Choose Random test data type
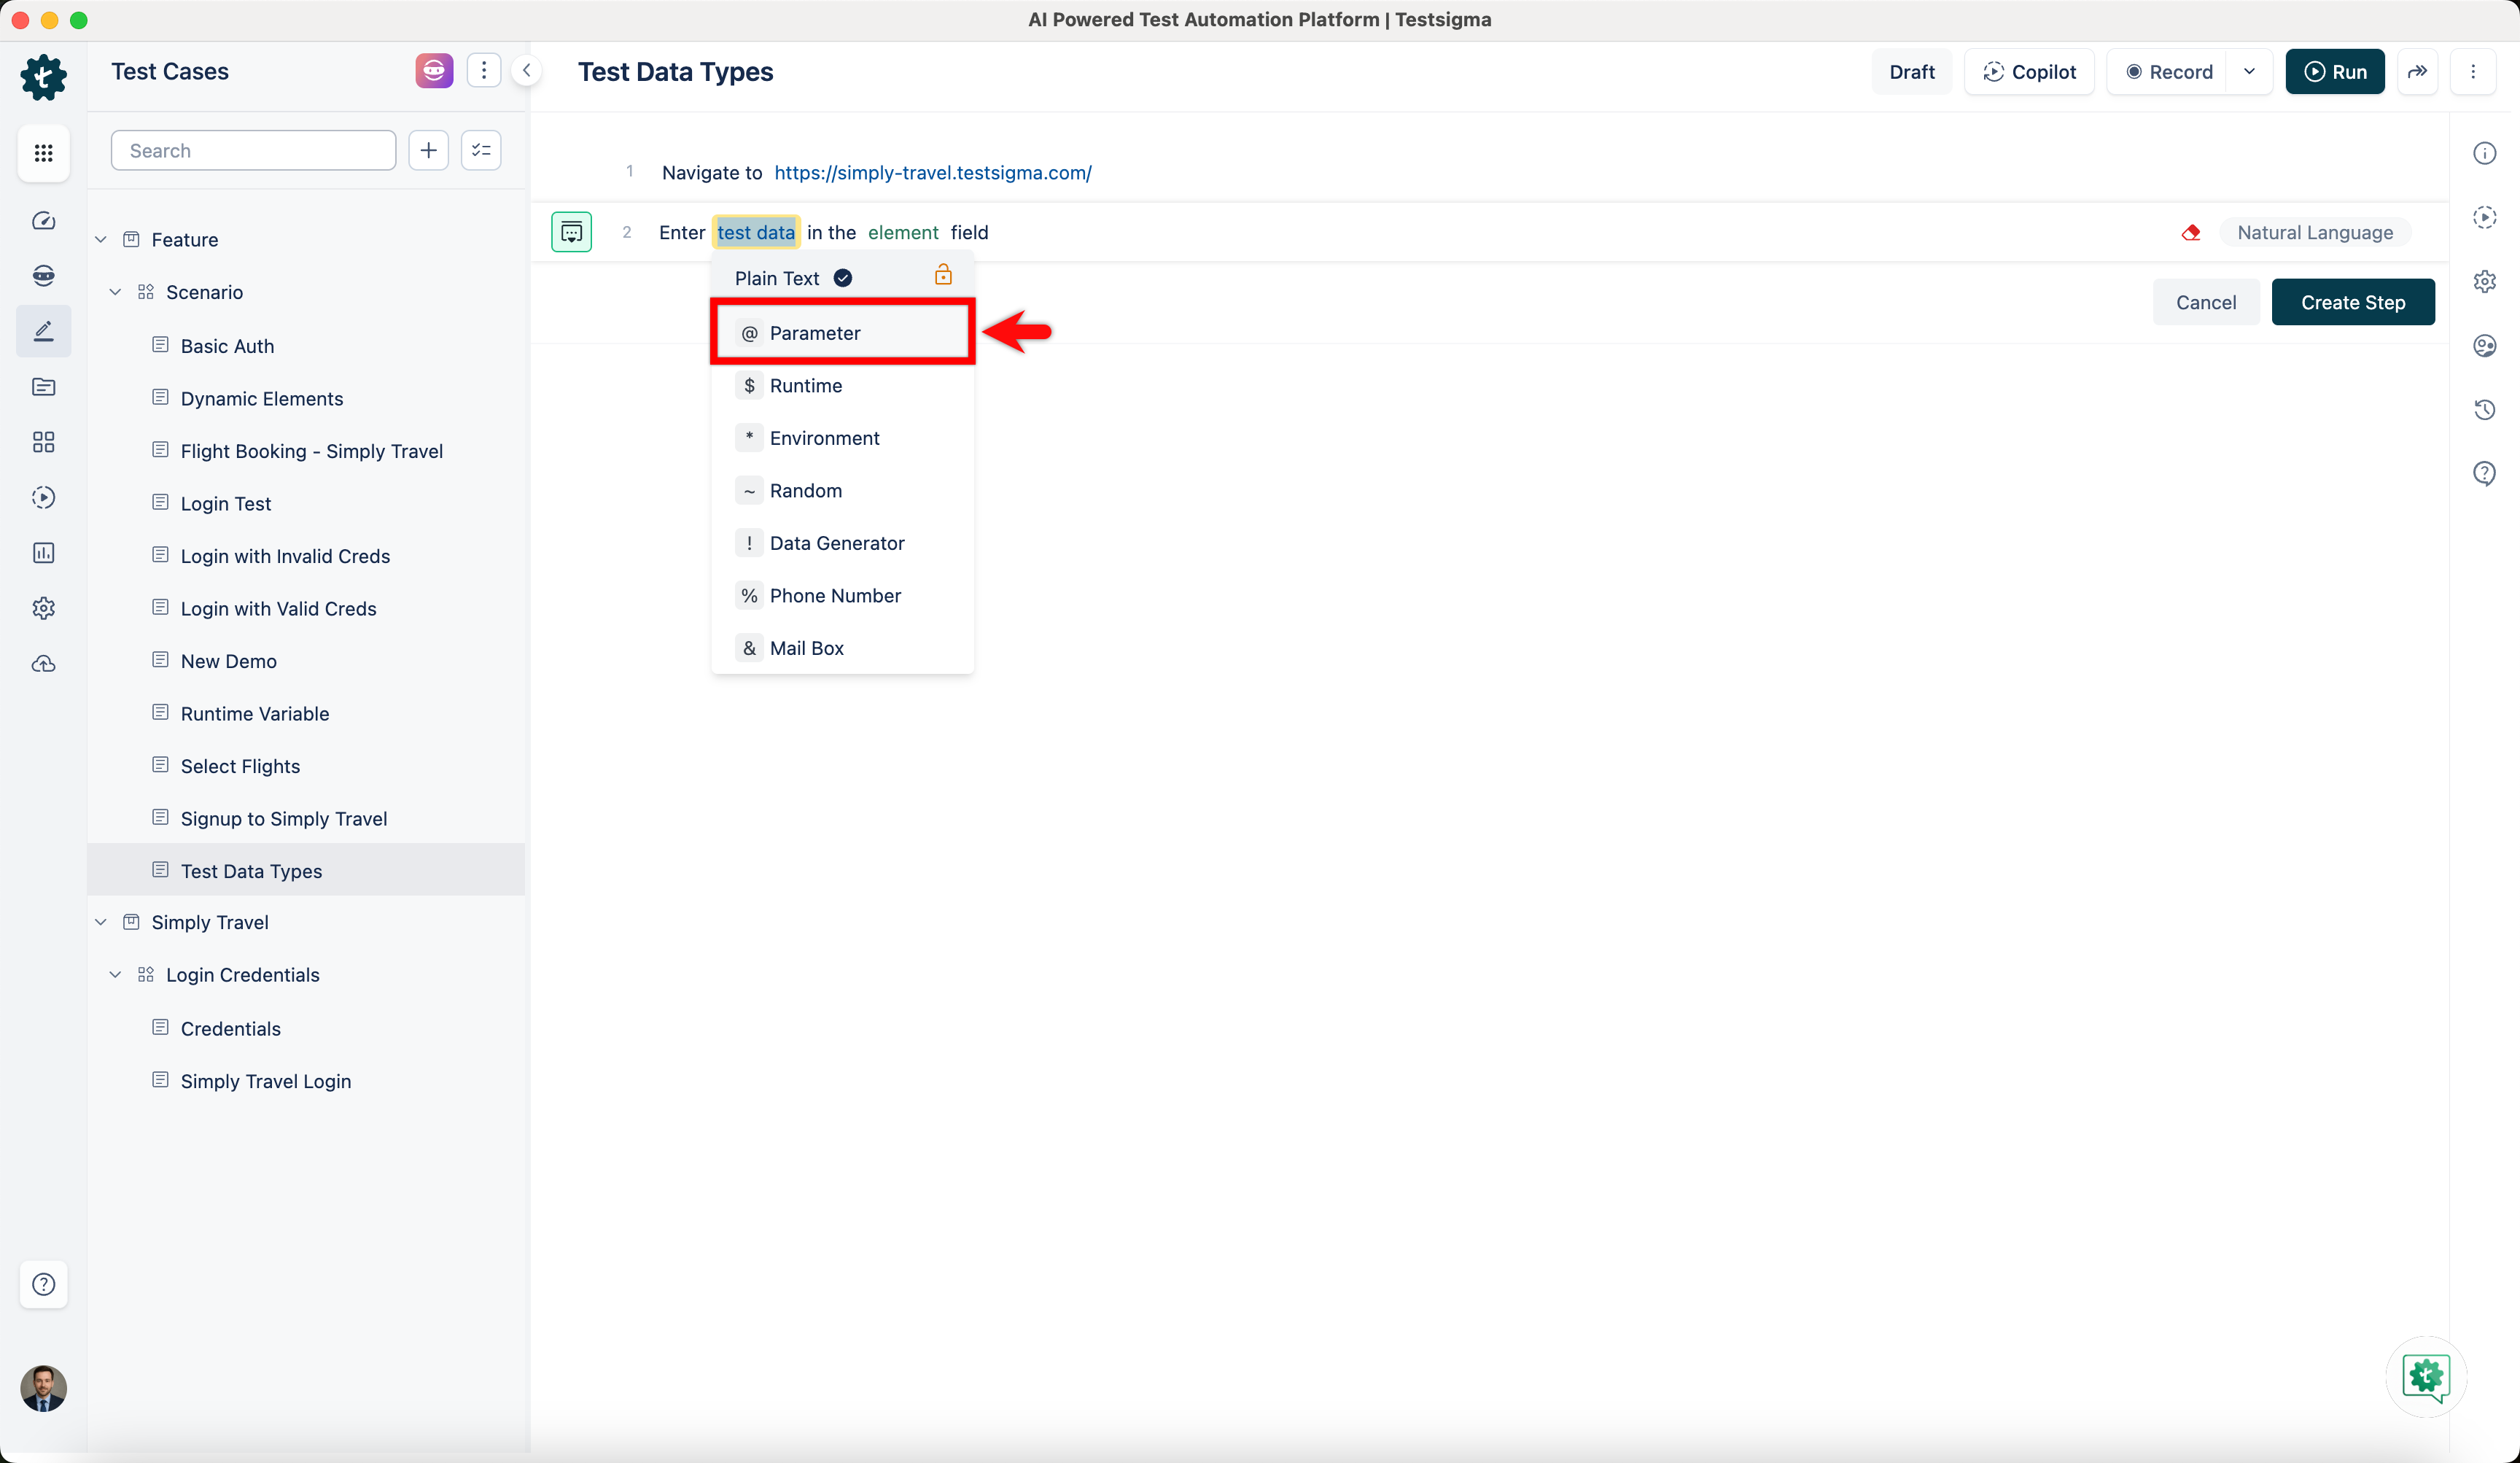 (x=842, y=491)
